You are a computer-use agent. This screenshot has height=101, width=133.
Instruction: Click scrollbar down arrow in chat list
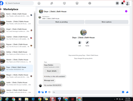tap(35, 96)
